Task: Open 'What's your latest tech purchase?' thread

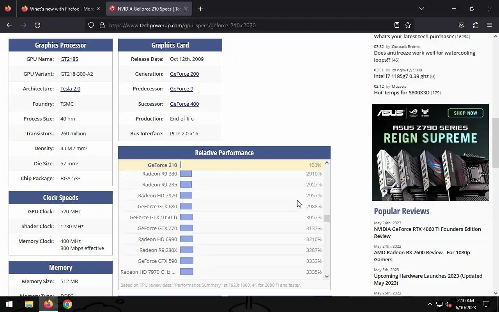Action: click(414, 36)
